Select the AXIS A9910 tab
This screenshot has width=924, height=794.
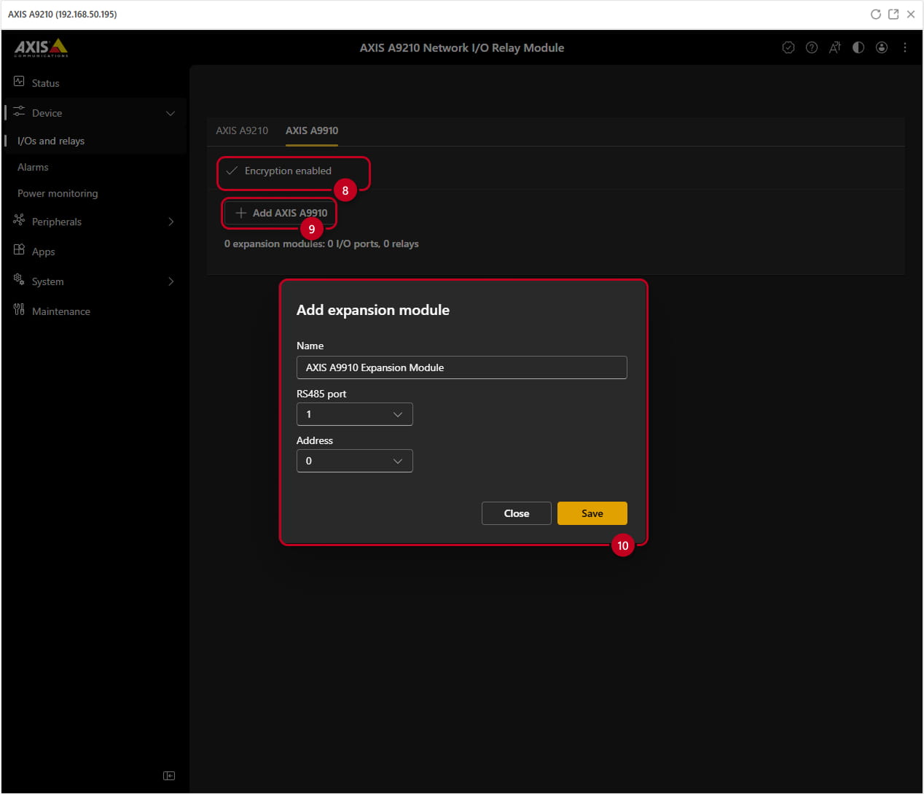pyautogui.click(x=312, y=131)
